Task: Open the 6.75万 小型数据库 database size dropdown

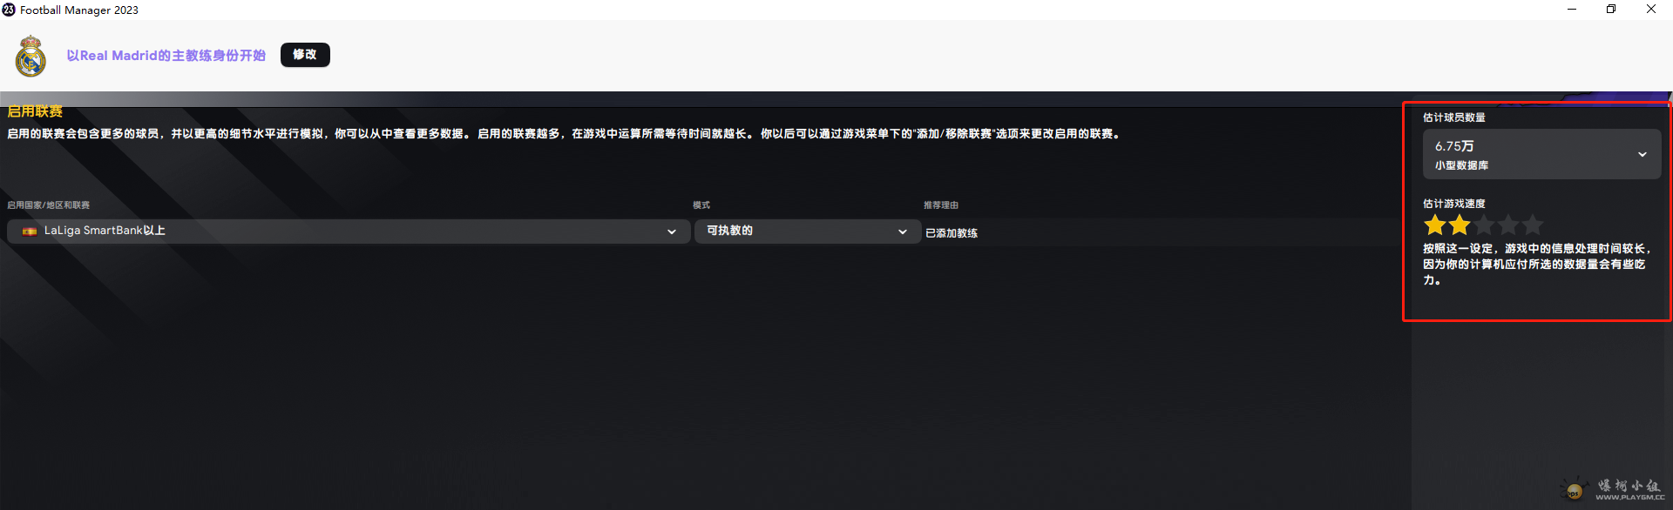Action: 1541,154
